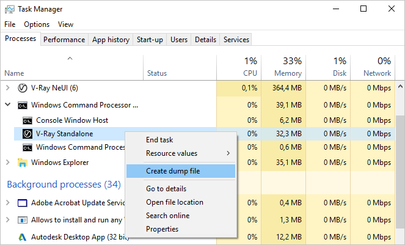The height and width of the screenshot is (245, 405).
Task: Expand the Windows Explorer row
Action: [x=8, y=163]
